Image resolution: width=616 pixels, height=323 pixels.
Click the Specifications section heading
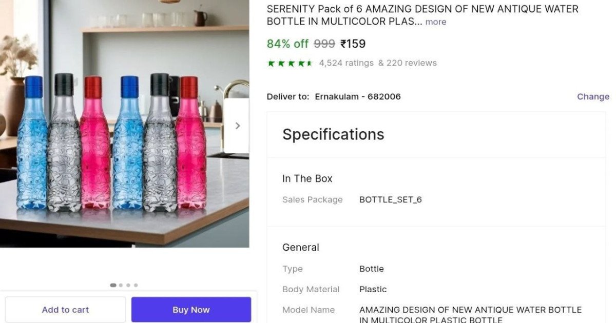point(333,134)
